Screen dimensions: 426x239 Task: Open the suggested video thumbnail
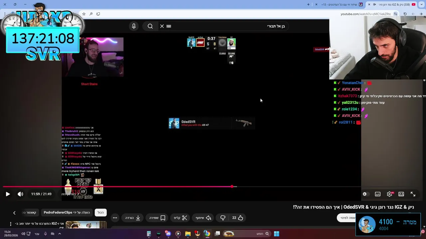(x=86, y=225)
